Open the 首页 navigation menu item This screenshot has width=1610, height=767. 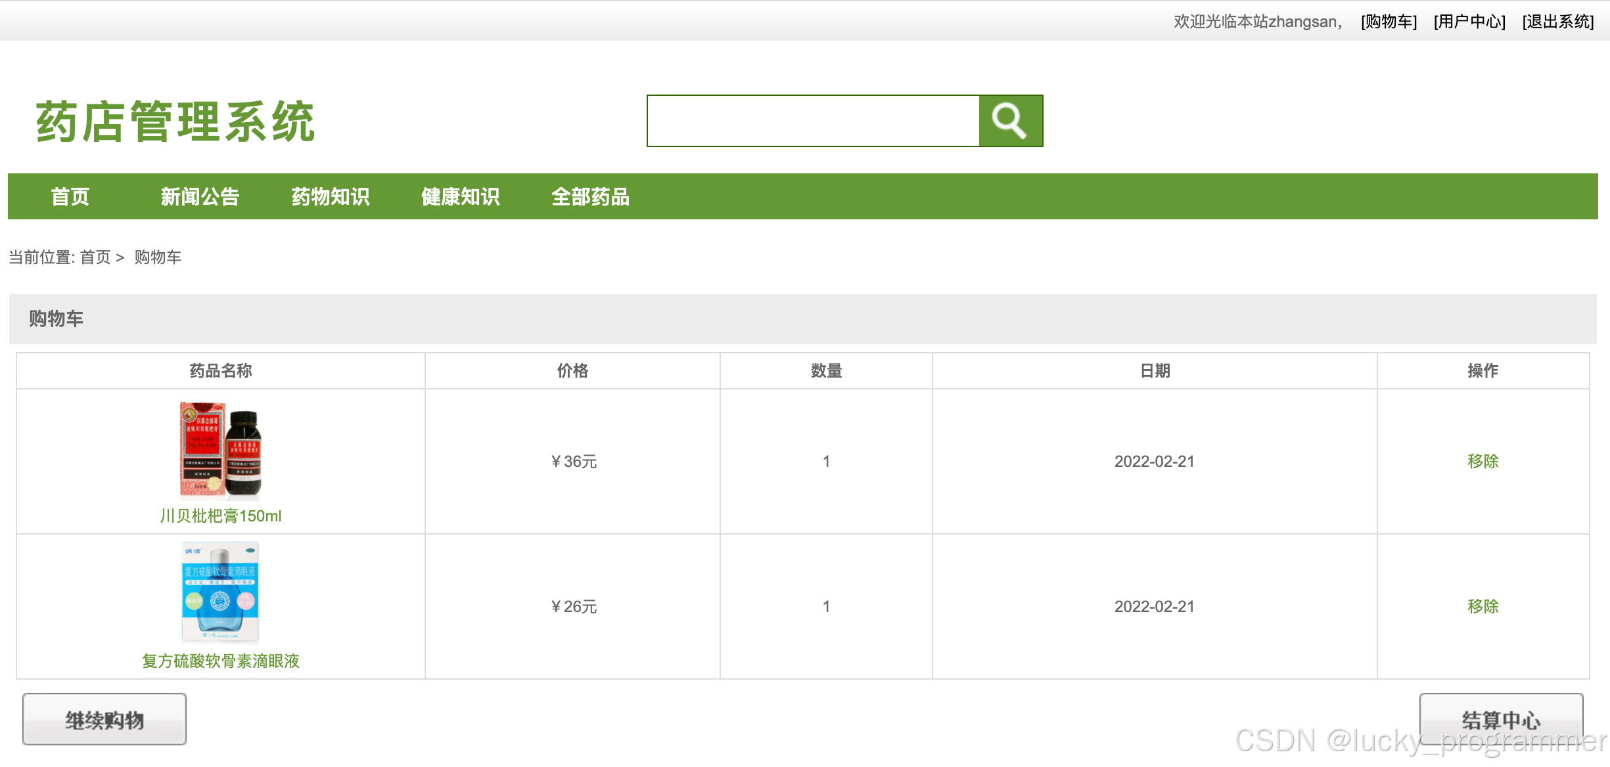click(x=70, y=196)
